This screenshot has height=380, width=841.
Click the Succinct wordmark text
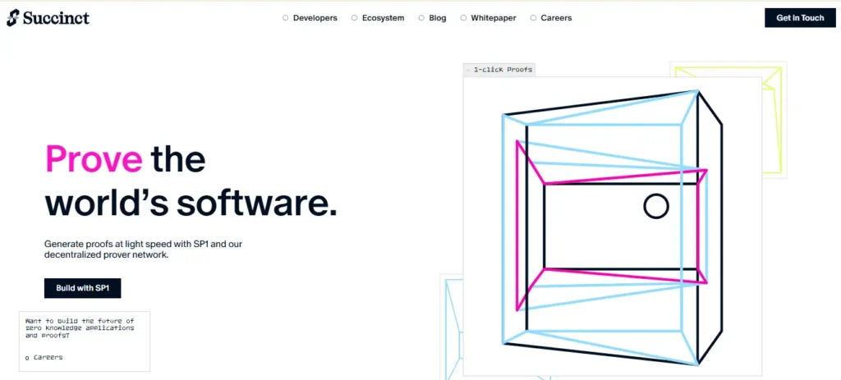55,17
